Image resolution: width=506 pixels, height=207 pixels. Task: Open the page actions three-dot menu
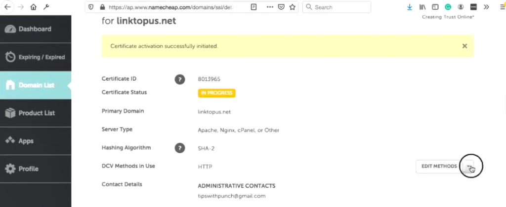tap(270, 7)
